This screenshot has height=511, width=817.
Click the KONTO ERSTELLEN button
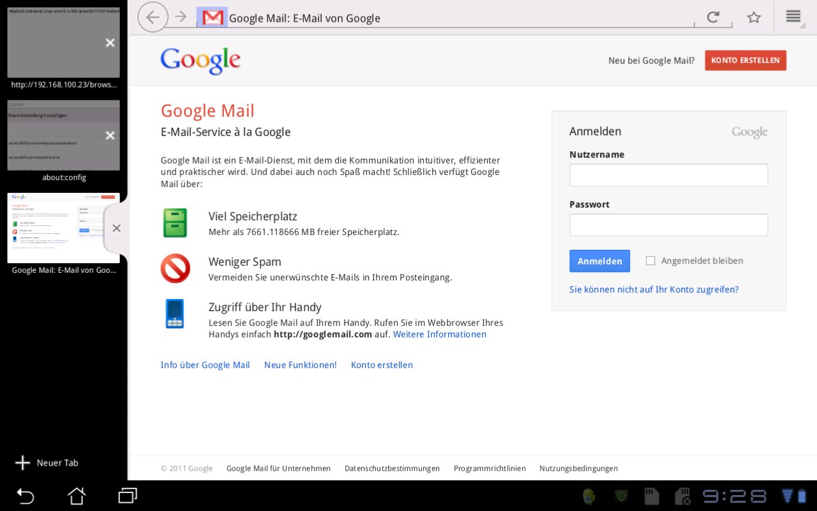click(x=746, y=61)
